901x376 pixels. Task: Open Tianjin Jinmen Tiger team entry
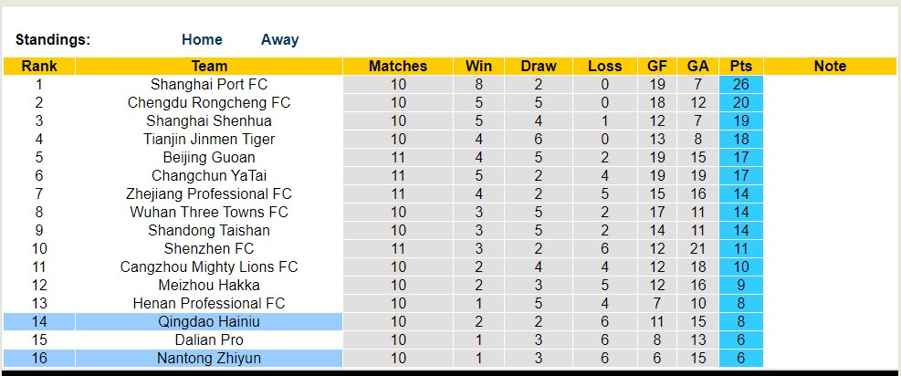pyautogui.click(x=209, y=139)
